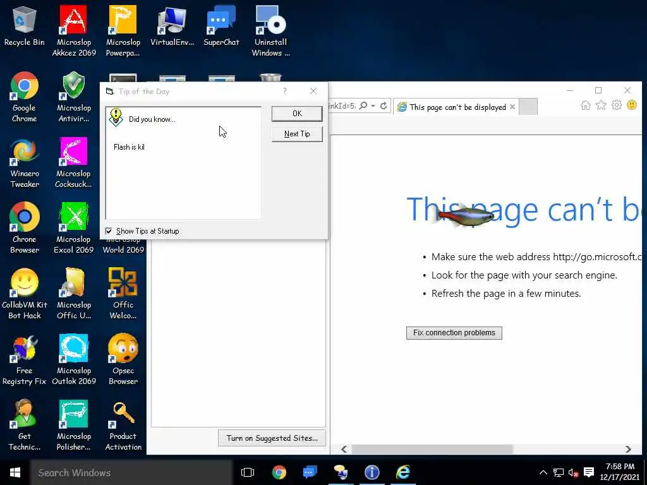Select the Microslop Excol 2069 icon
647x485 pixels.
tap(73, 228)
